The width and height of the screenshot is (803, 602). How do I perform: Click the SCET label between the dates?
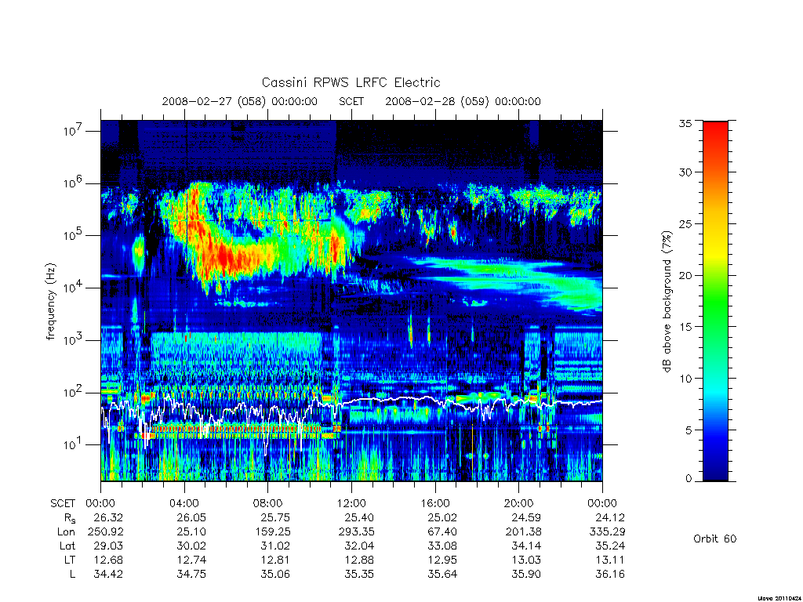pos(351,101)
